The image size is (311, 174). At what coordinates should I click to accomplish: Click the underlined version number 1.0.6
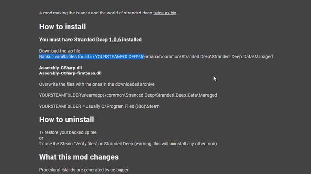click(x=115, y=40)
